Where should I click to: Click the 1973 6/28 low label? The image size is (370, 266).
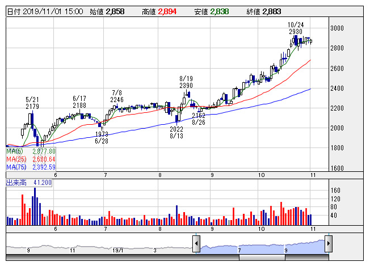click(102, 137)
